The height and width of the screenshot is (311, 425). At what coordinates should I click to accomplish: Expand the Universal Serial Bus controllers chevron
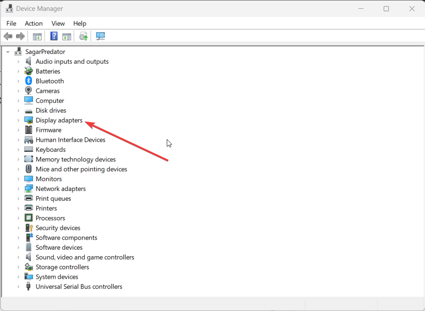(18, 287)
